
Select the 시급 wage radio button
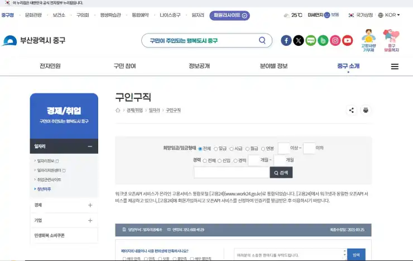tap(232, 149)
